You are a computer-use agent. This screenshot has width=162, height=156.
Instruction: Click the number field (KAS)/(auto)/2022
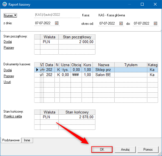(x=57, y=15)
